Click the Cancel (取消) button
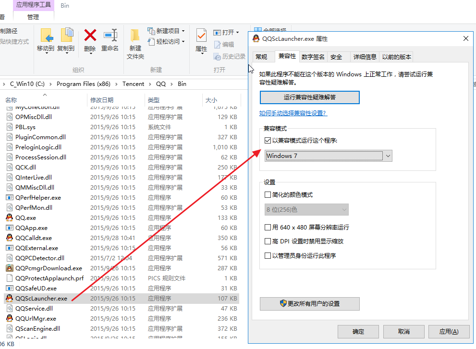The height and width of the screenshot is (349, 476). pos(404,332)
